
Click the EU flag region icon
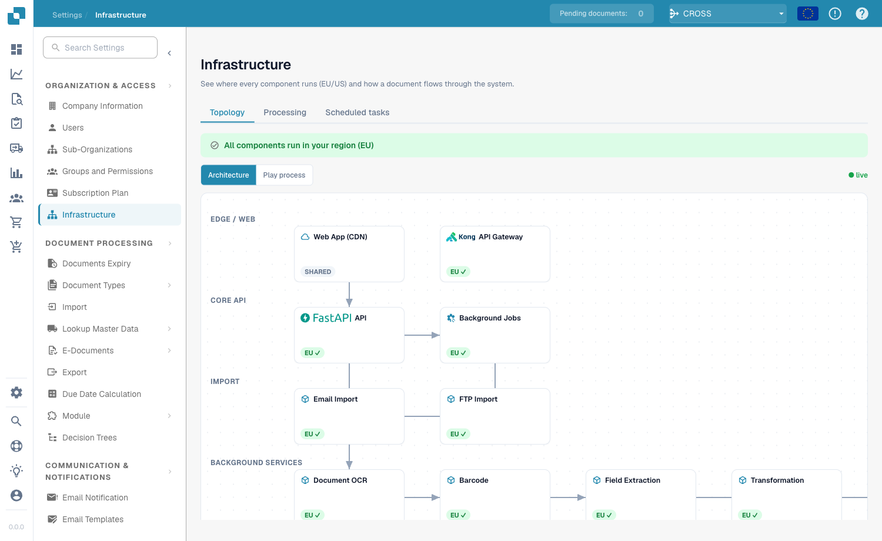[808, 14]
